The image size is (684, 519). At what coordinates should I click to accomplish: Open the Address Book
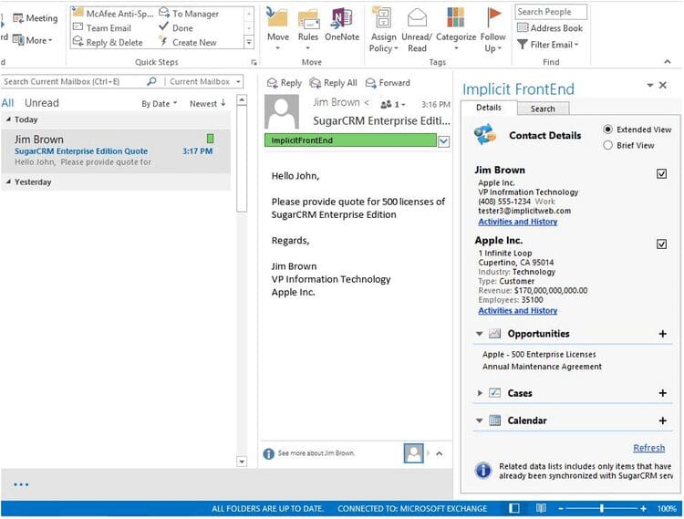click(550, 28)
